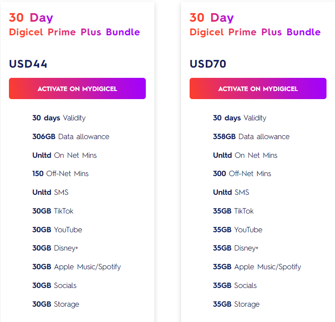Click the 358GB Data allowance line

[251, 137]
